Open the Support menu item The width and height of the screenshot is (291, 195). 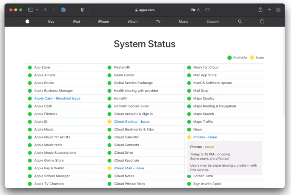(213, 22)
